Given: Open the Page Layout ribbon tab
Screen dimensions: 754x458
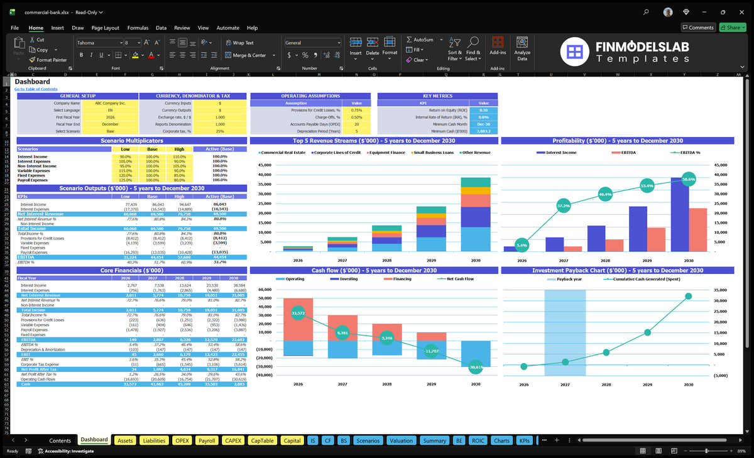Looking at the screenshot, I should tap(105, 28).
